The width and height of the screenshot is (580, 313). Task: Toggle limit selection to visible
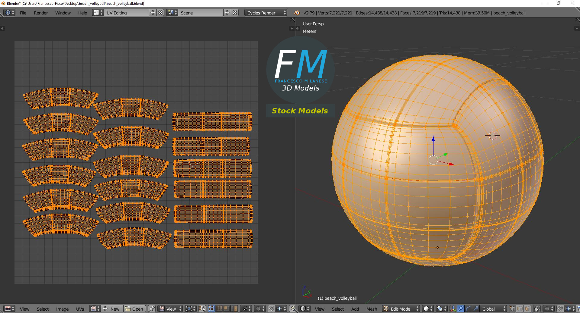tap(537, 309)
